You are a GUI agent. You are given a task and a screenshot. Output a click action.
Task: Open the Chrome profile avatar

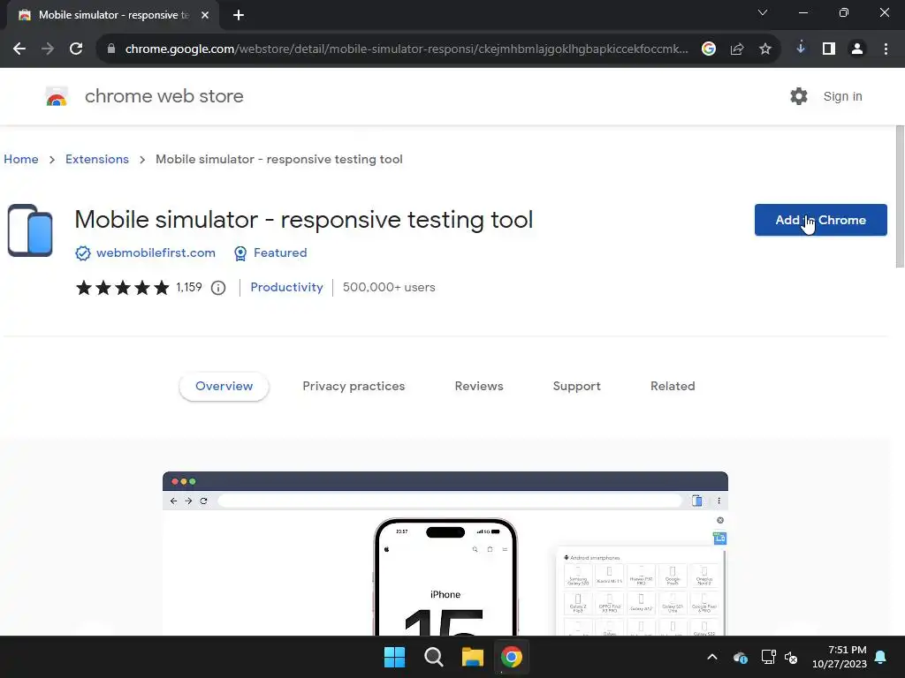tap(857, 49)
